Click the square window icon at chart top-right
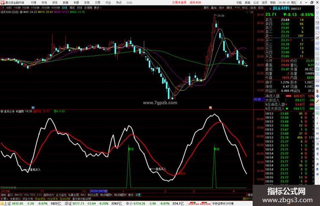Viewport: 320px width, 206px height. coord(251,12)
